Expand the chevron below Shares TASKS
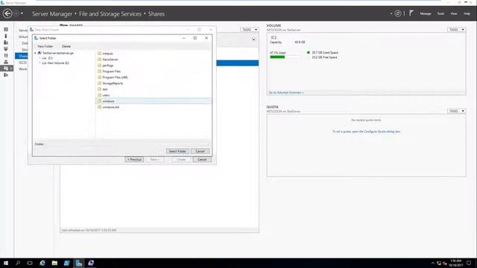 pyautogui.click(x=253, y=39)
